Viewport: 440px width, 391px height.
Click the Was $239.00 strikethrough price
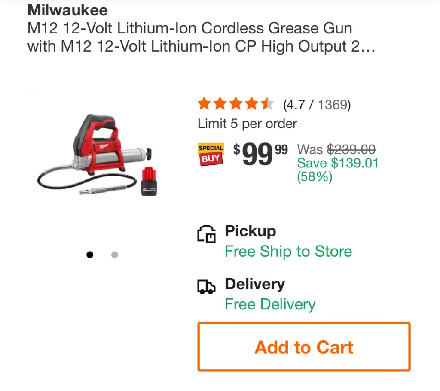click(336, 149)
